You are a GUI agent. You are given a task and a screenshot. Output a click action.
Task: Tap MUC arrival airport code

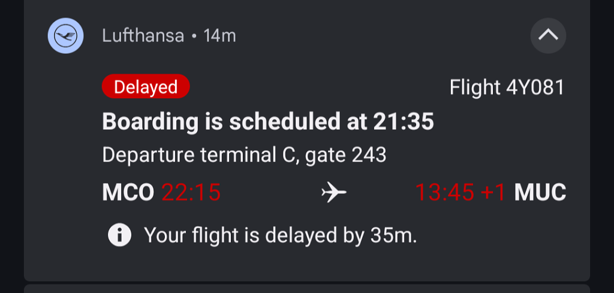(x=540, y=193)
